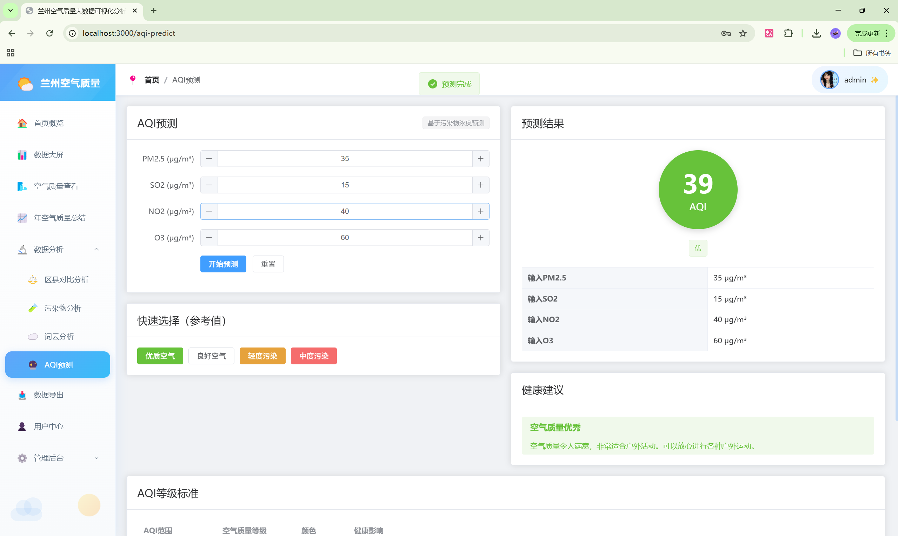Go to 首页 in the breadcrumb
Screen dimensions: 898x536
click(152, 80)
